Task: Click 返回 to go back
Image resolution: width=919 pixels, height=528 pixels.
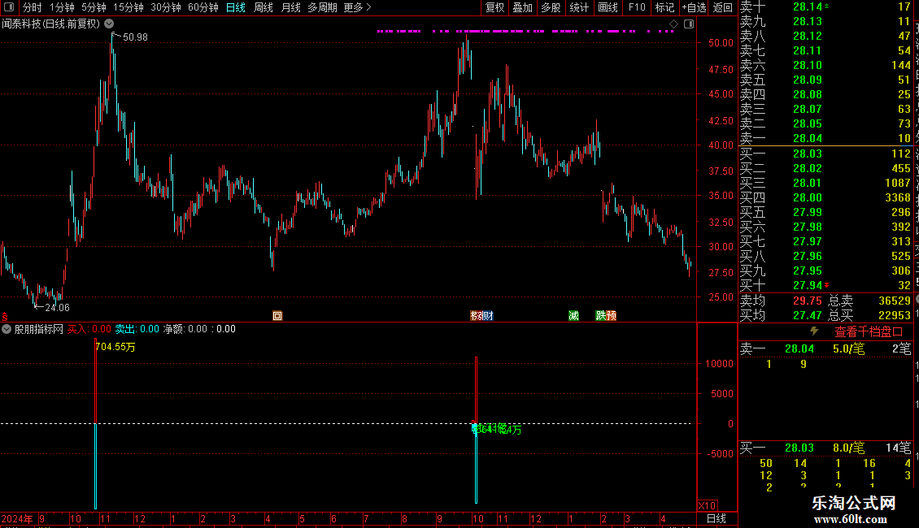Action: [723, 7]
